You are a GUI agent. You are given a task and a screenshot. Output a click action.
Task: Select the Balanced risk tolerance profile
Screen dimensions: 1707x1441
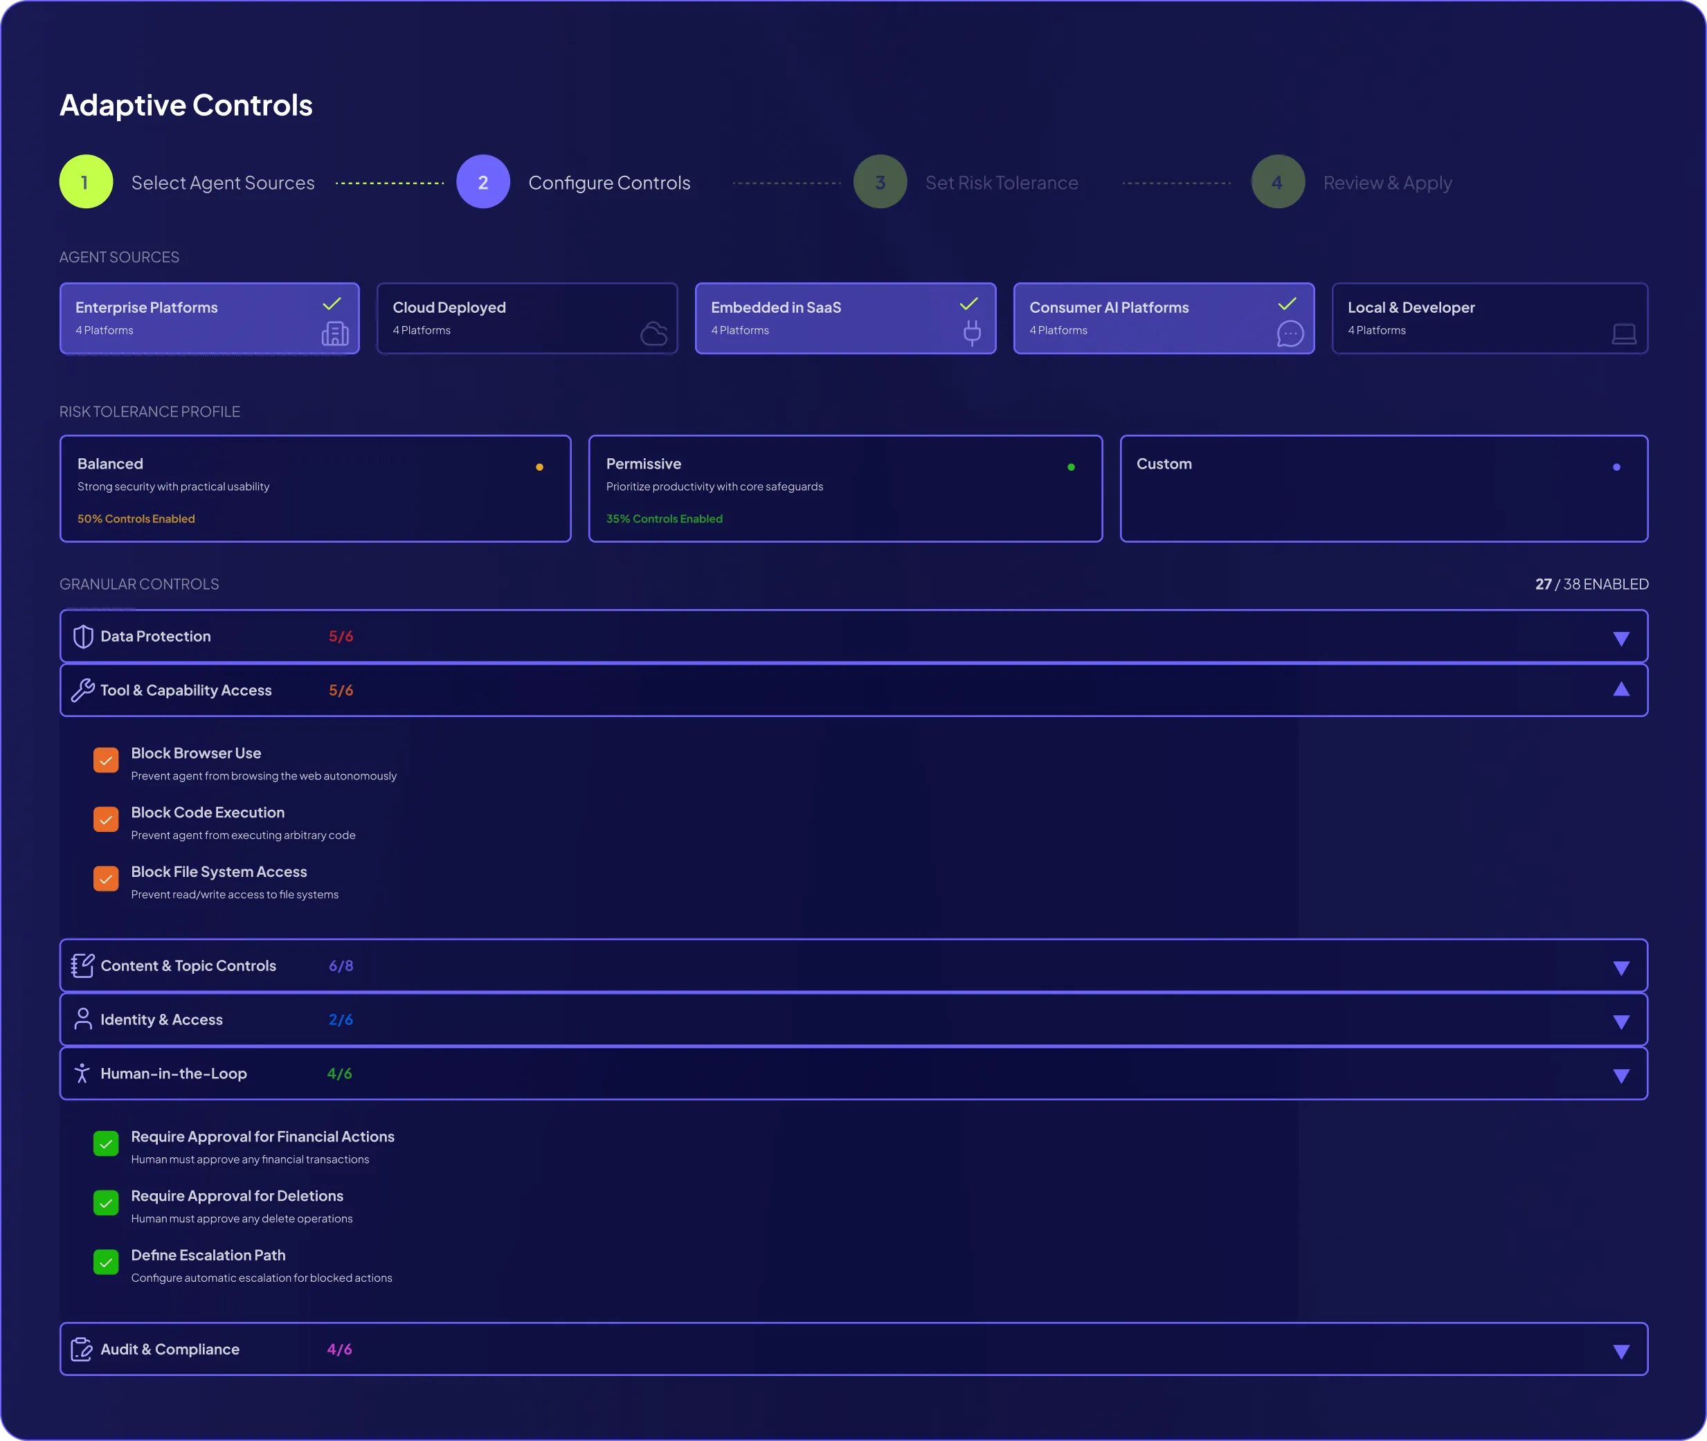(314, 489)
